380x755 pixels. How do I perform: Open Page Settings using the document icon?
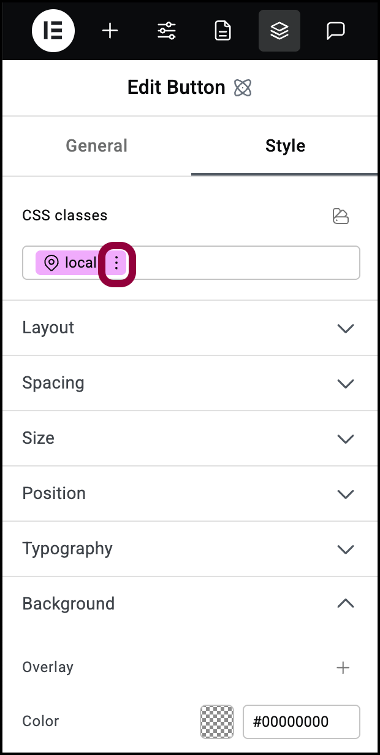pos(222,31)
